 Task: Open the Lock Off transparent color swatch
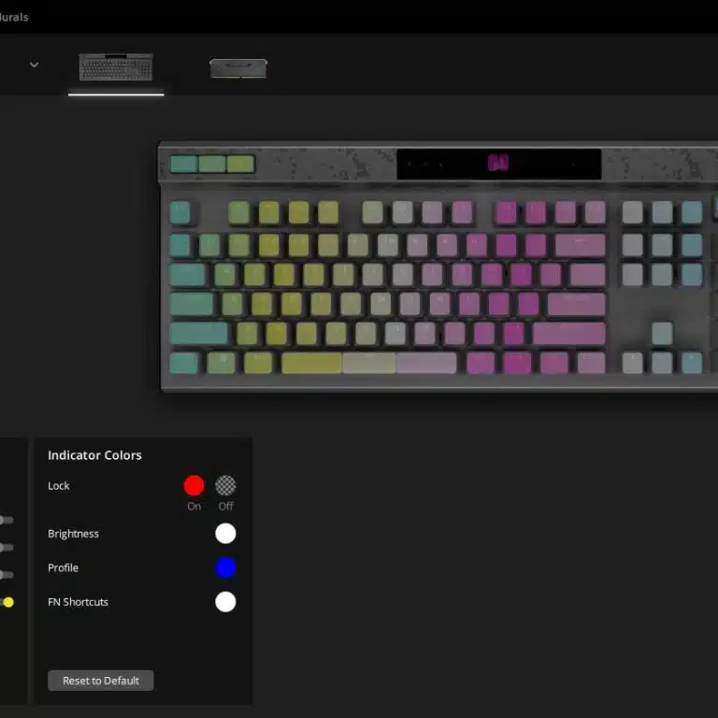225,485
